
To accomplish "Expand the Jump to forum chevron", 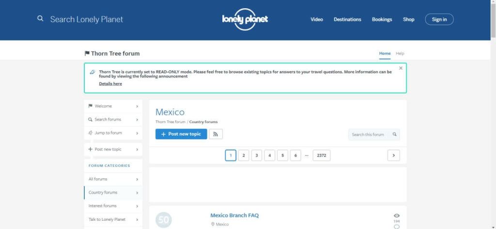I will (x=137, y=133).
